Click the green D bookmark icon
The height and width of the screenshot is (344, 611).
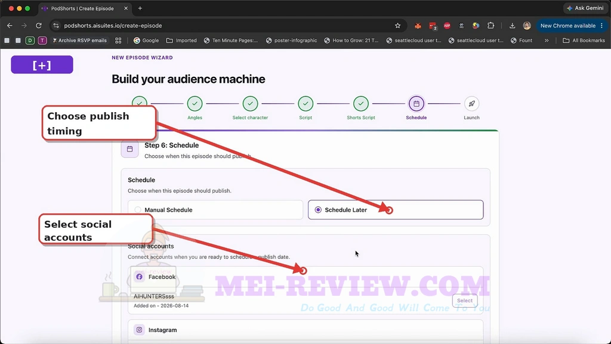coord(30,41)
